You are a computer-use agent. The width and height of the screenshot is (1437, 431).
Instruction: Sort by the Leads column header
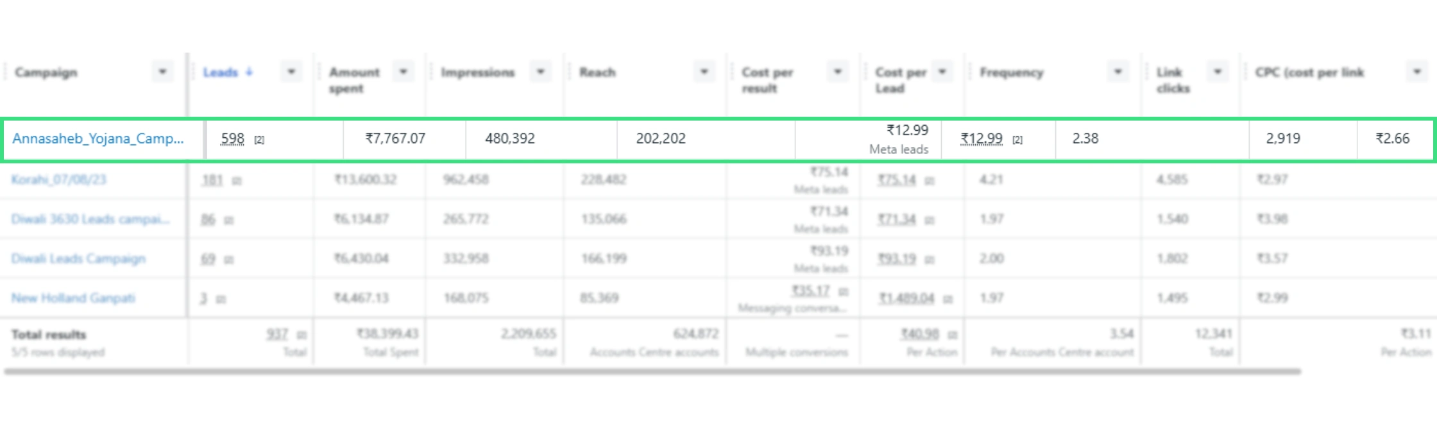click(x=220, y=72)
